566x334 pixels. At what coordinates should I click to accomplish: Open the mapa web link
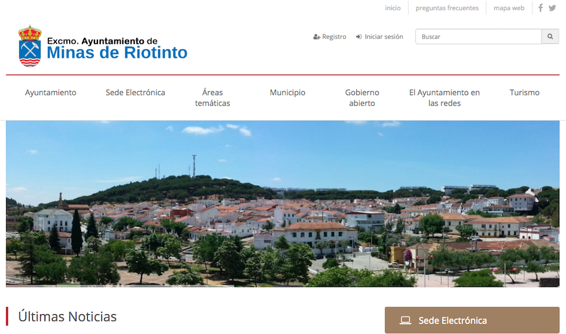[509, 8]
